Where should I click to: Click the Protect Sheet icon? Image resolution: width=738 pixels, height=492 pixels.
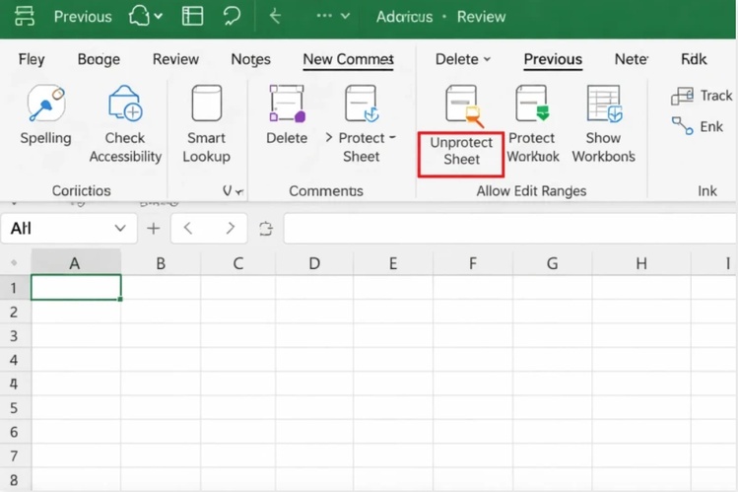362,104
